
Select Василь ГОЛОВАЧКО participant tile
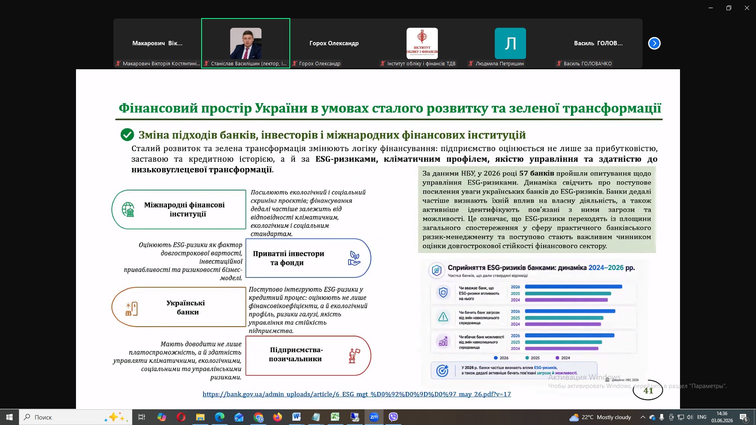[x=598, y=43]
